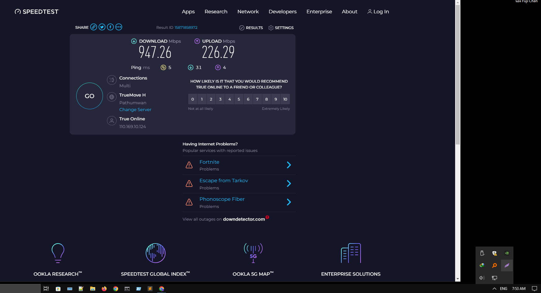This screenshot has width=541, height=293.
Task: Click the Connections mode icon
Action: pyautogui.click(x=112, y=80)
